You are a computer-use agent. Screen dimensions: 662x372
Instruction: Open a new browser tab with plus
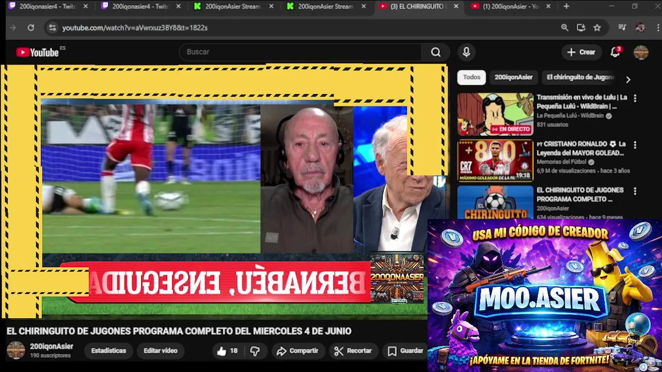tap(566, 6)
